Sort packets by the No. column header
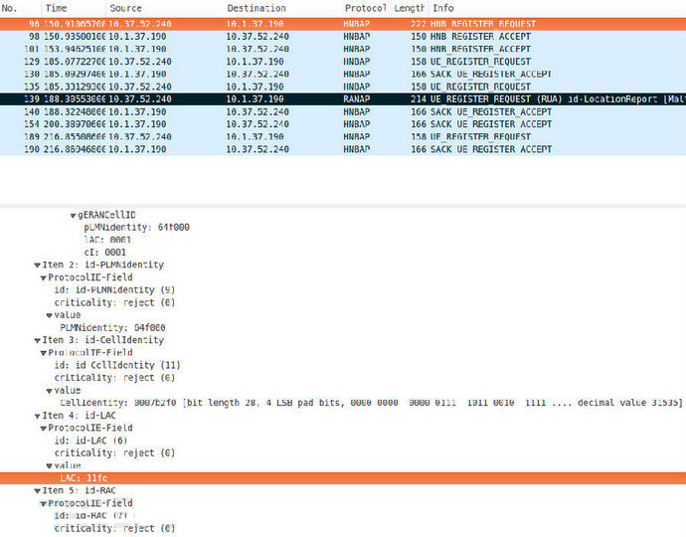 tap(21, 8)
